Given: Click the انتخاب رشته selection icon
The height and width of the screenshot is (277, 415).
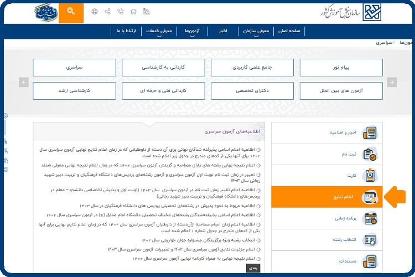Looking at the screenshot, I should pos(370,240).
